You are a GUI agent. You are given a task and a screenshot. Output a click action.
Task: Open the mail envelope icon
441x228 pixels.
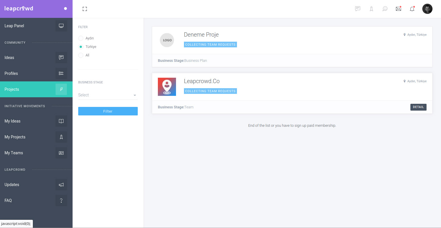(x=398, y=9)
